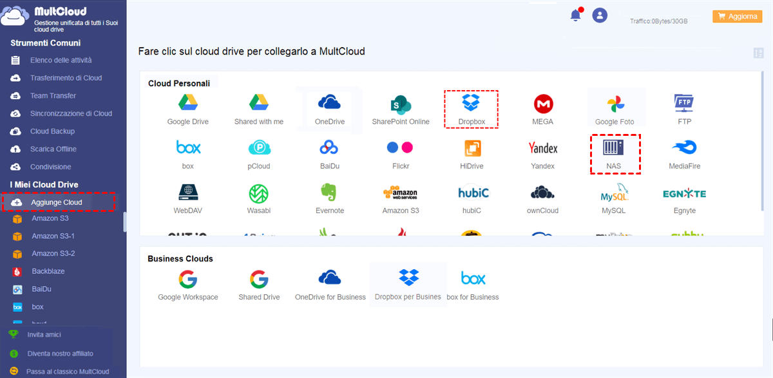Click the Evernote elephant icon
This screenshot has height=378, width=773.
[329, 193]
